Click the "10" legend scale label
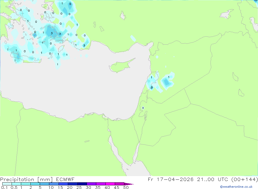The height and width of the screenshot is (189, 258). [x=51, y=187]
